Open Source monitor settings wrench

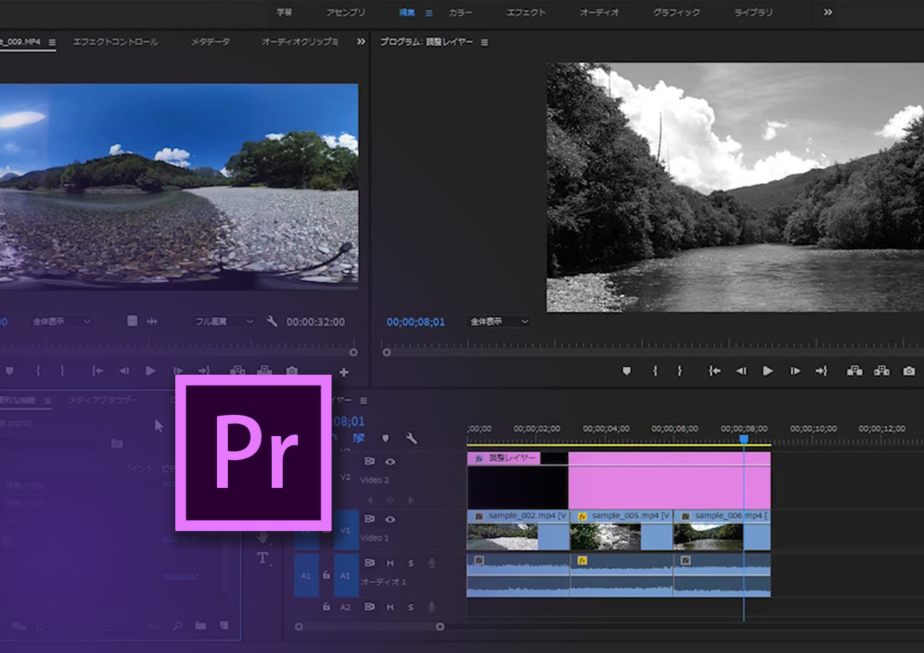(x=272, y=321)
